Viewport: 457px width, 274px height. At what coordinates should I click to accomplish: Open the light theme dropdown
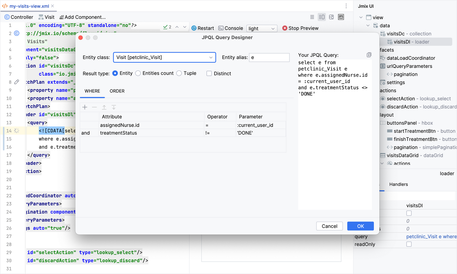pos(262,29)
